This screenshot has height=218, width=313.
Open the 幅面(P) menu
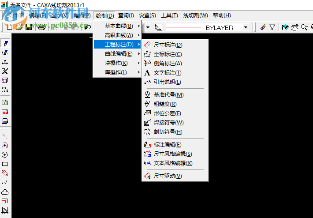[82, 15]
